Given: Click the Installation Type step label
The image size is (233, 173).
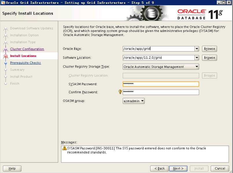Looking at the screenshot, I should [x=23, y=42].
